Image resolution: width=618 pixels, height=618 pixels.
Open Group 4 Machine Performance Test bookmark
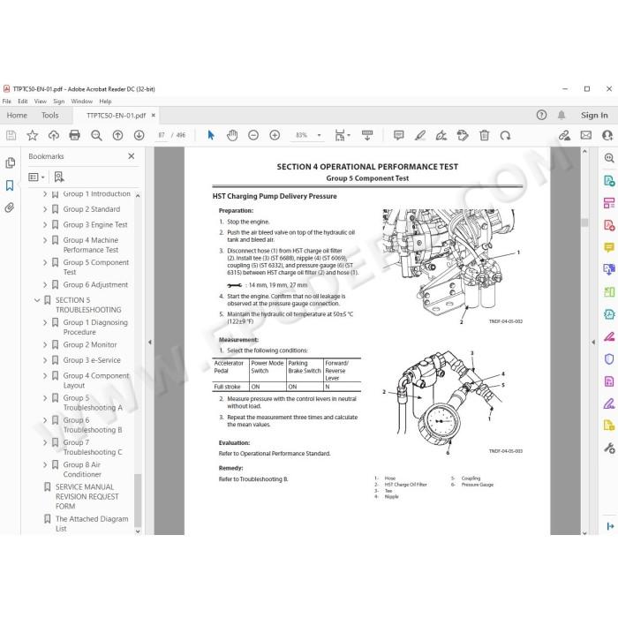pos(91,245)
